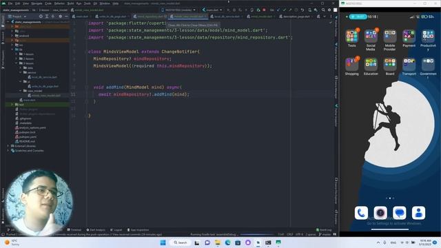Expand External Libraries node
Image resolution: width=441 pixels, height=248 pixels.
coord(8,146)
